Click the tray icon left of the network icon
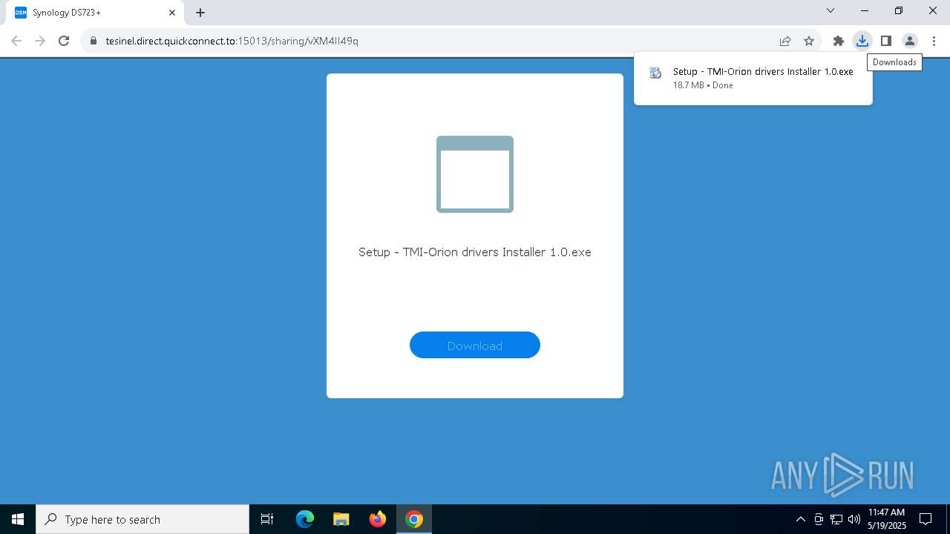The height and width of the screenshot is (534, 950). [x=819, y=519]
